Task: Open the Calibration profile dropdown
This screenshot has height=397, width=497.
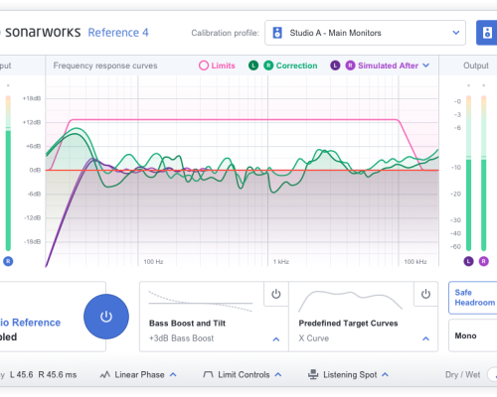Action: [x=365, y=33]
